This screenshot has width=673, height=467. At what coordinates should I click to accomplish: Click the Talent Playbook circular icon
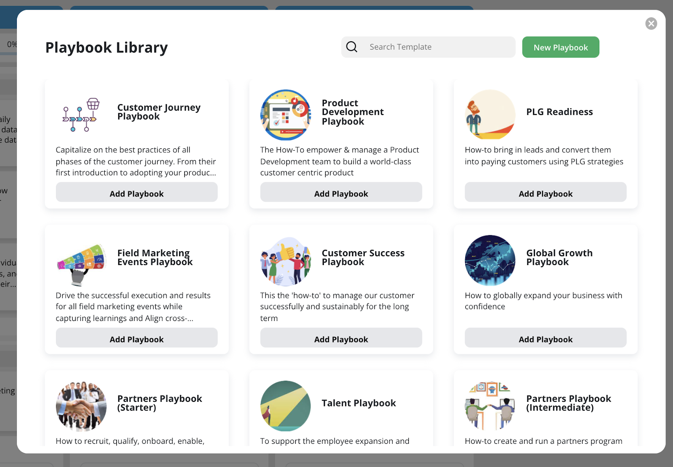click(x=285, y=406)
